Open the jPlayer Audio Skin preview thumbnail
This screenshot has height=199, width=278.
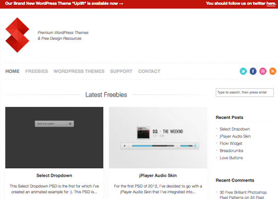tap(158, 137)
